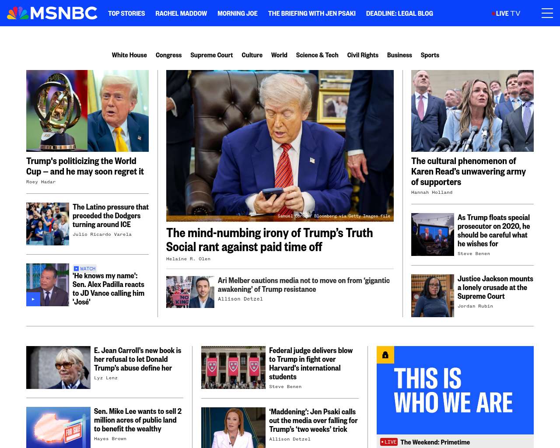The width and height of the screenshot is (560, 448).
Task: Open the Top Stories menu item
Action: click(126, 14)
